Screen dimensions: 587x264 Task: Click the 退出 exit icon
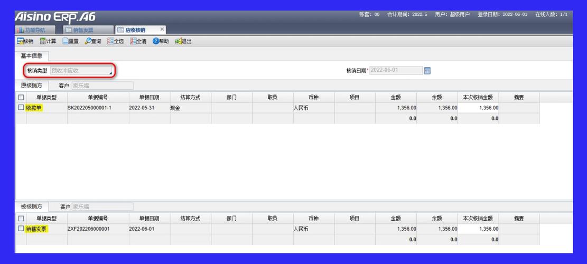click(x=179, y=42)
